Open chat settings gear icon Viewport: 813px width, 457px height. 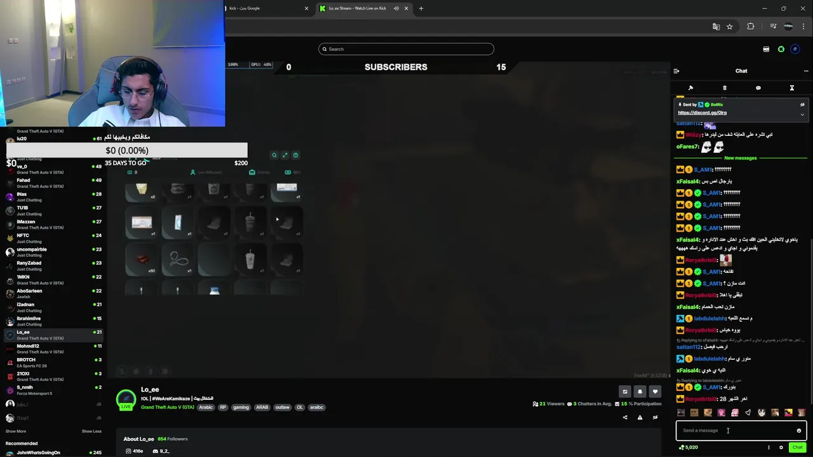(781, 447)
